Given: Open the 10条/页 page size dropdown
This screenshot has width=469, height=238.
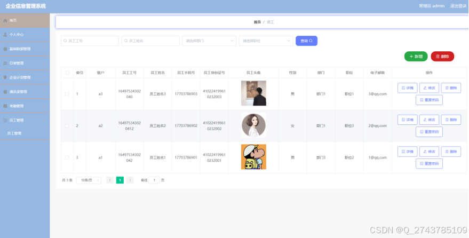Looking at the screenshot, I should [89, 180].
